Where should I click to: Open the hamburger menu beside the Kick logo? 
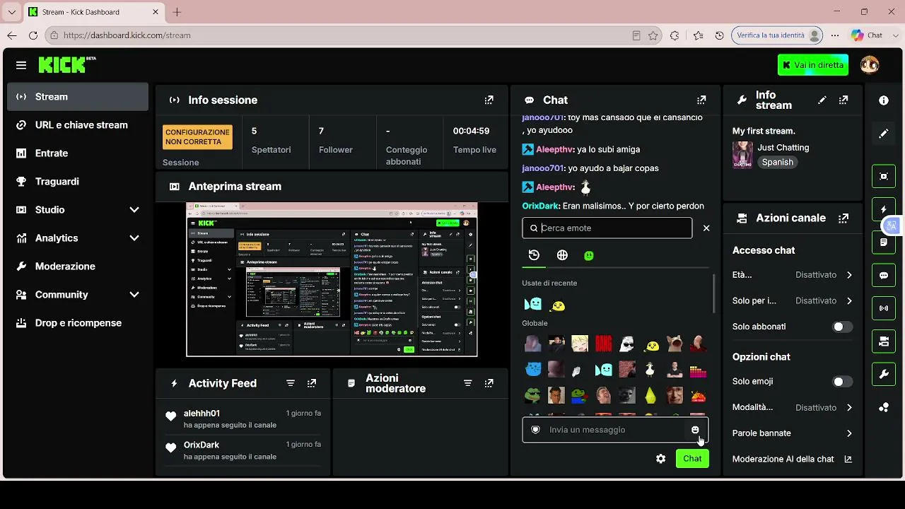[21, 65]
